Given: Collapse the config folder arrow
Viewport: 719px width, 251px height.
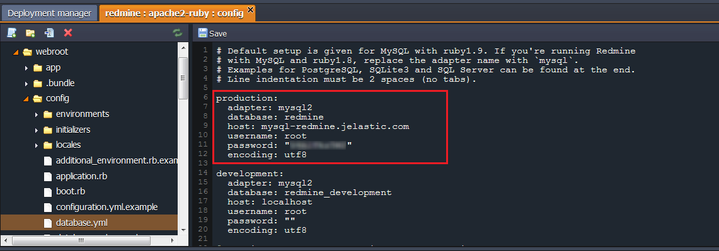Looking at the screenshot, I should pos(26,99).
